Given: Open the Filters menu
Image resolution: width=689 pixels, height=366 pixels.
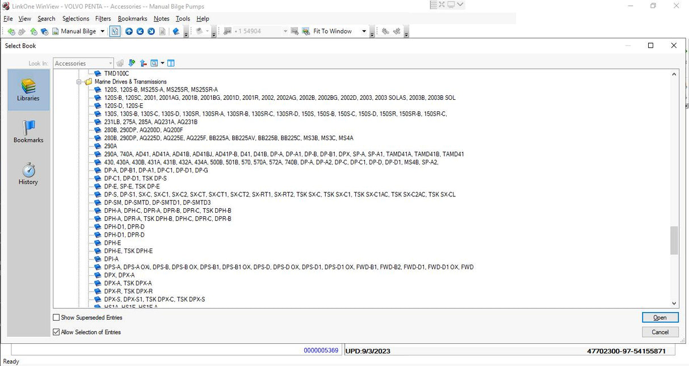Looking at the screenshot, I should pyautogui.click(x=103, y=19).
